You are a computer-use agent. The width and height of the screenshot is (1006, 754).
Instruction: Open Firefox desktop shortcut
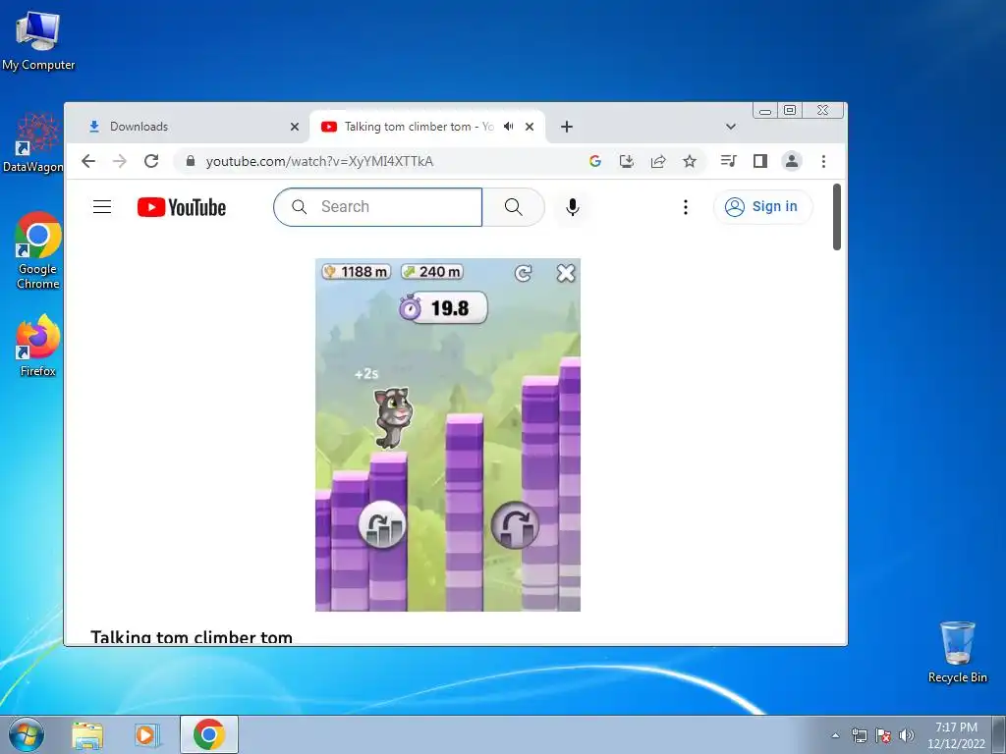pyautogui.click(x=38, y=345)
